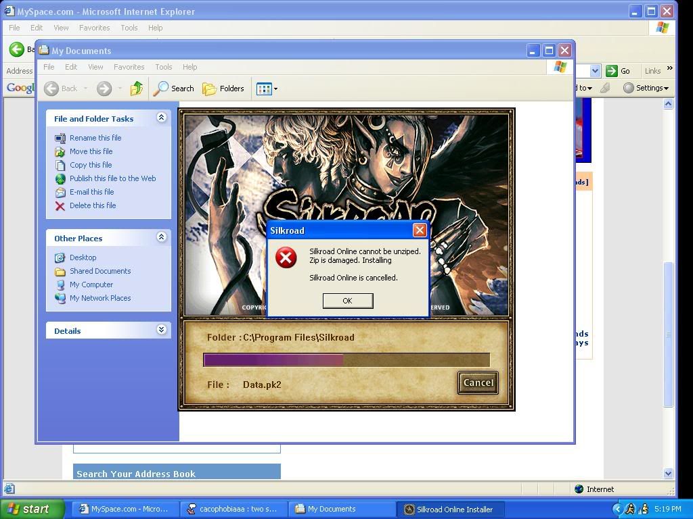
Task: Open File menu in Internet Explorer
Action: (x=14, y=28)
